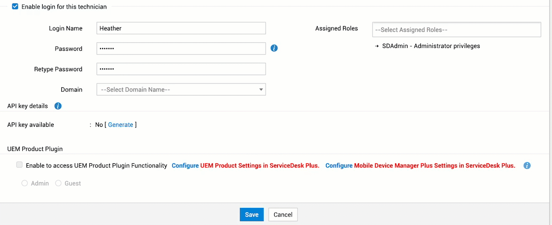Click the Domain dropdown arrow
The height and width of the screenshot is (225, 552).
[x=261, y=89]
